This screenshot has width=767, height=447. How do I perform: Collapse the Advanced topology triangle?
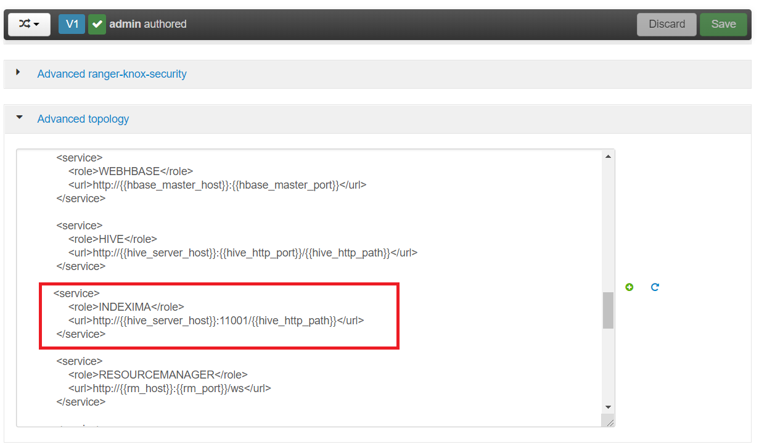tap(19, 117)
